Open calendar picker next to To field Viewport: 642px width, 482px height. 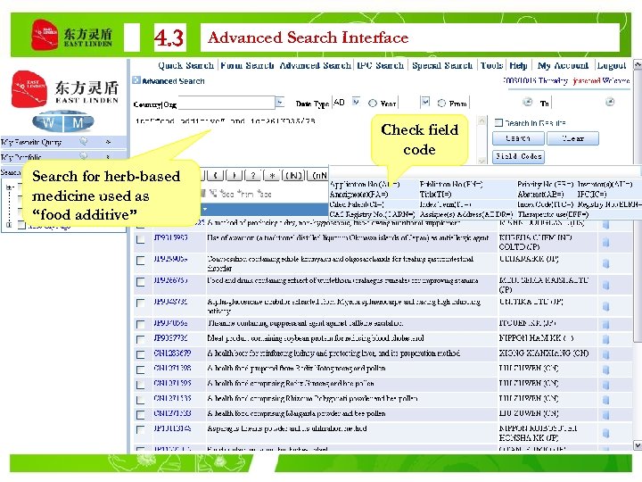tap(610, 102)
